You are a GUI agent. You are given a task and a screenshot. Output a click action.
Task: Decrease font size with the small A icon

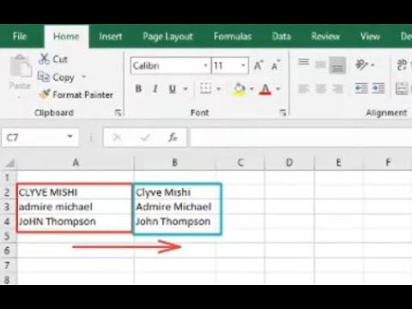point(276,65)
